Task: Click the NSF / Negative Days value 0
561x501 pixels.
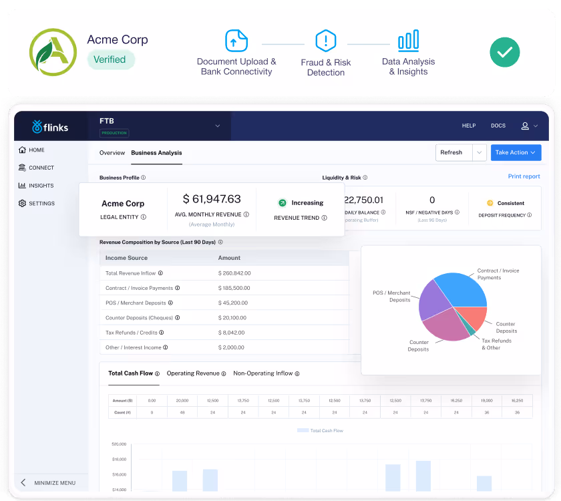Action: [x=432, y=200]
